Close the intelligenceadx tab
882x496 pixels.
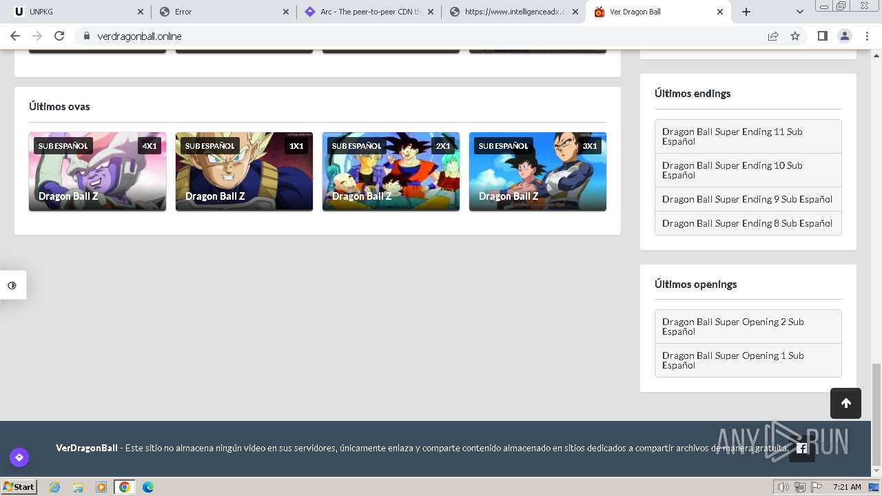575,12
